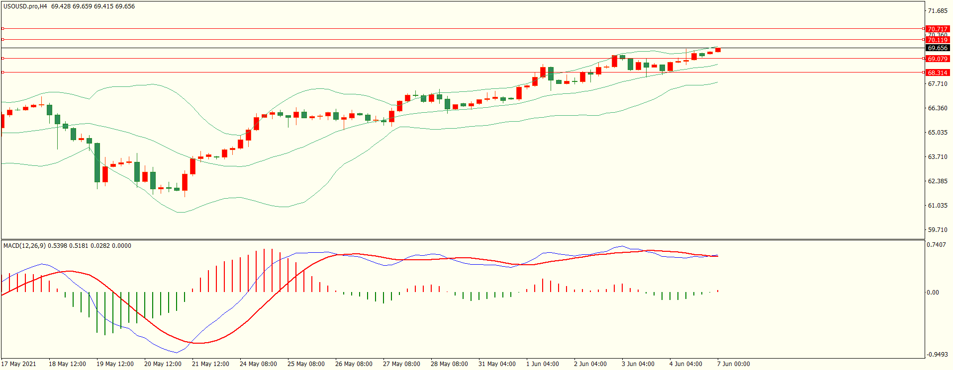
Task: Click the 0.7407 MACD scale maximum label
Action: click(936, 245)
